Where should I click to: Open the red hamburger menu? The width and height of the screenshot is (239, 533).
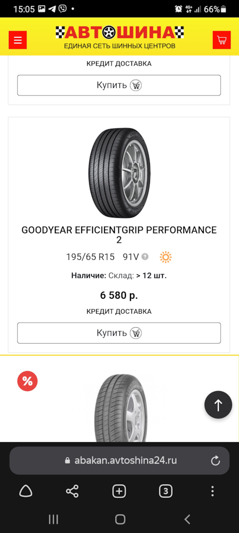coord(17,40)
